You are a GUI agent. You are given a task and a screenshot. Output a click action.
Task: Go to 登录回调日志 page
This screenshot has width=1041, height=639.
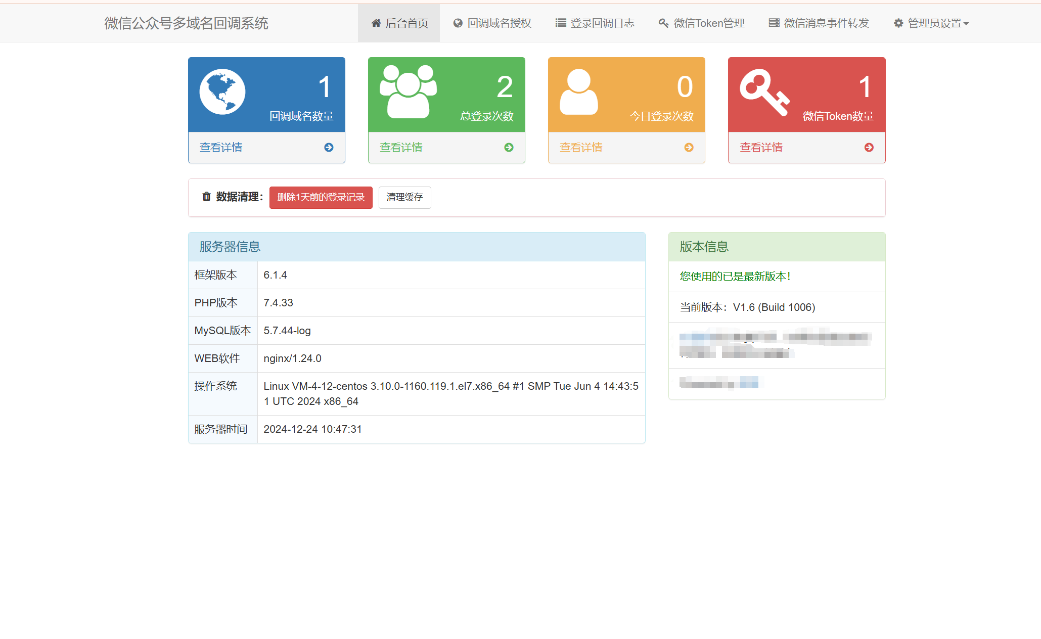click(x=595, y=23)
